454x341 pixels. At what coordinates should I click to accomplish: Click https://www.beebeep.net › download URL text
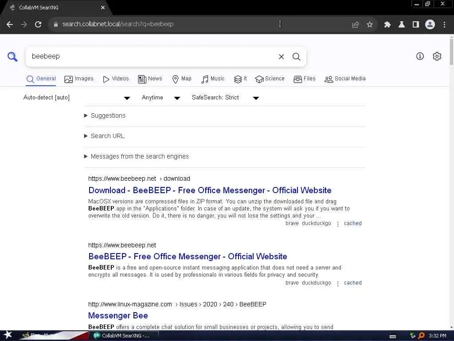pos(139,179)
